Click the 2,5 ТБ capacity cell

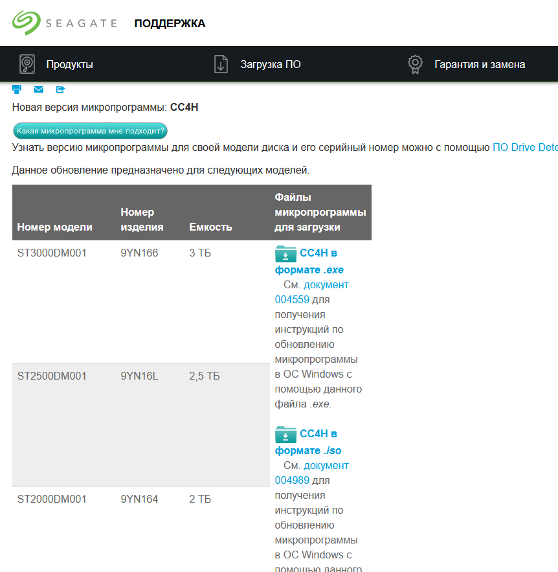pyautogui.click(x=205, y=376)
